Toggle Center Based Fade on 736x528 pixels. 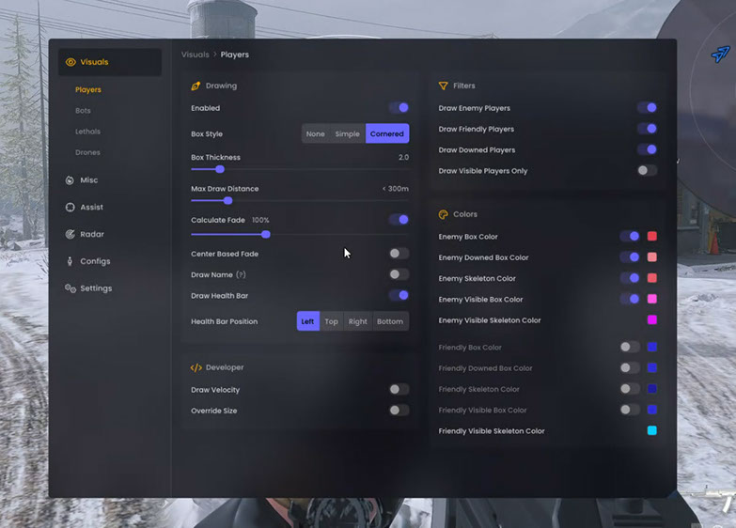(399, 254)
